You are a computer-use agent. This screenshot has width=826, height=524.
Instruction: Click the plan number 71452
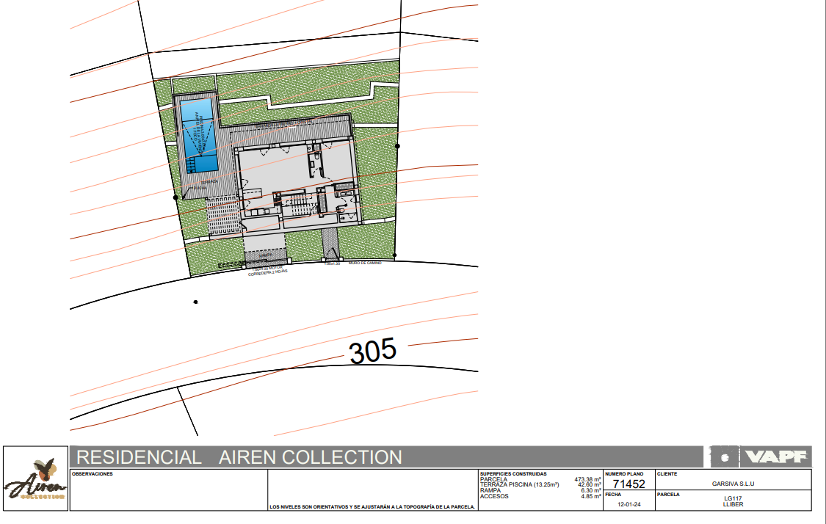[628, 484]
